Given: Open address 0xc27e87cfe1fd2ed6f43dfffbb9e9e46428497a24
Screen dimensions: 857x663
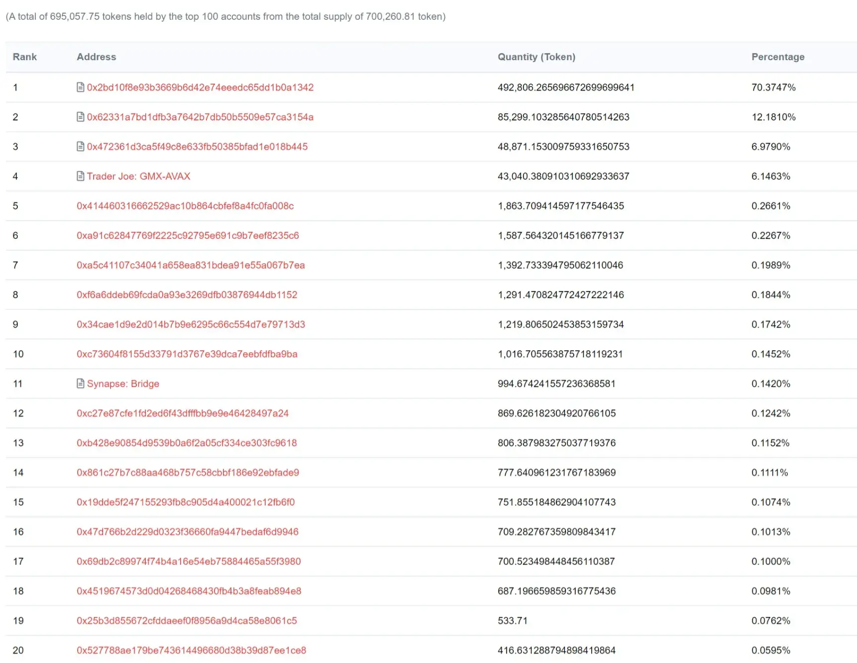Looking at the screenshot, I should pos(183,413).
